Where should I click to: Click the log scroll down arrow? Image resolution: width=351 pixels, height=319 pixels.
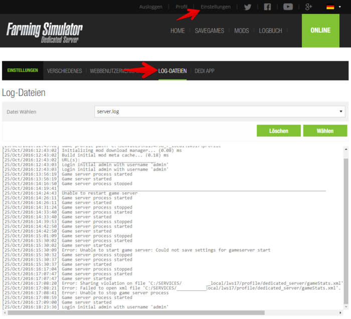[346, 306]
